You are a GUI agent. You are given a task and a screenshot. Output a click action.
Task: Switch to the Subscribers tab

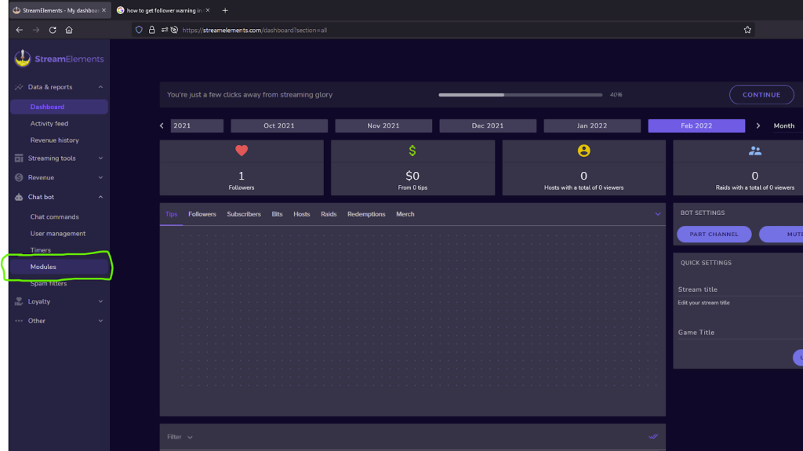[244, 214]
